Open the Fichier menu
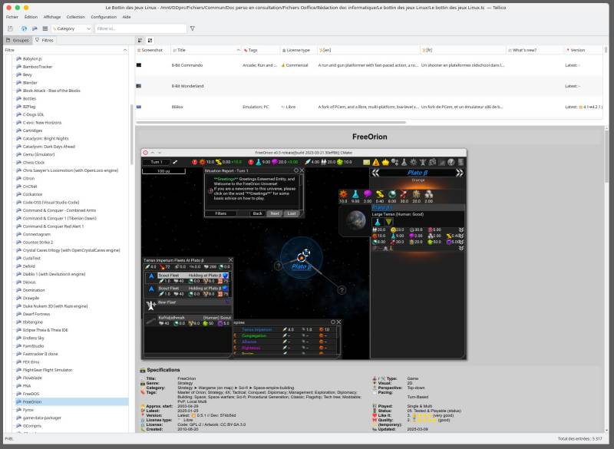614x449 pixels. [x=12, y=17]
